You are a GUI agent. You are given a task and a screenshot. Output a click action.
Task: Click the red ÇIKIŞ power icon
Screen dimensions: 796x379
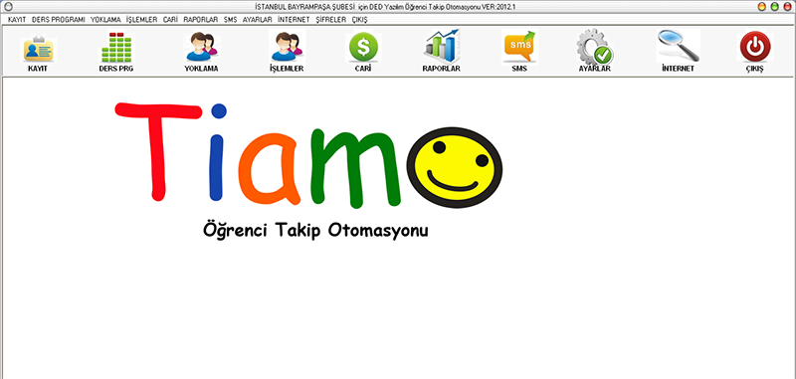click(x=755, y=47)
